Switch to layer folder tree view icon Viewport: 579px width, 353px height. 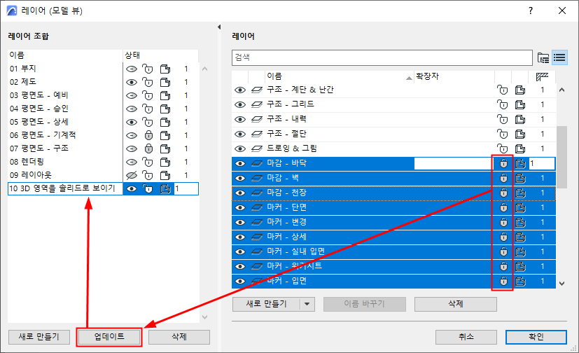point(543,57)
